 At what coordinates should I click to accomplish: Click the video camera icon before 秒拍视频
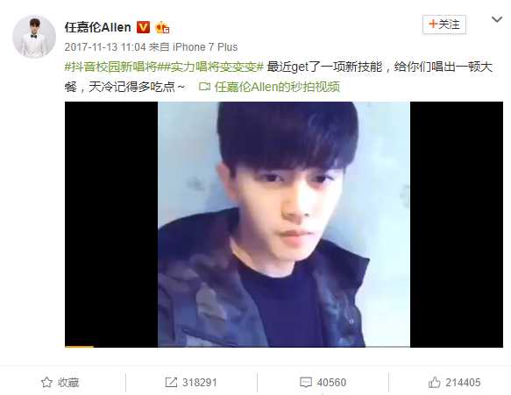pos(204,87)
